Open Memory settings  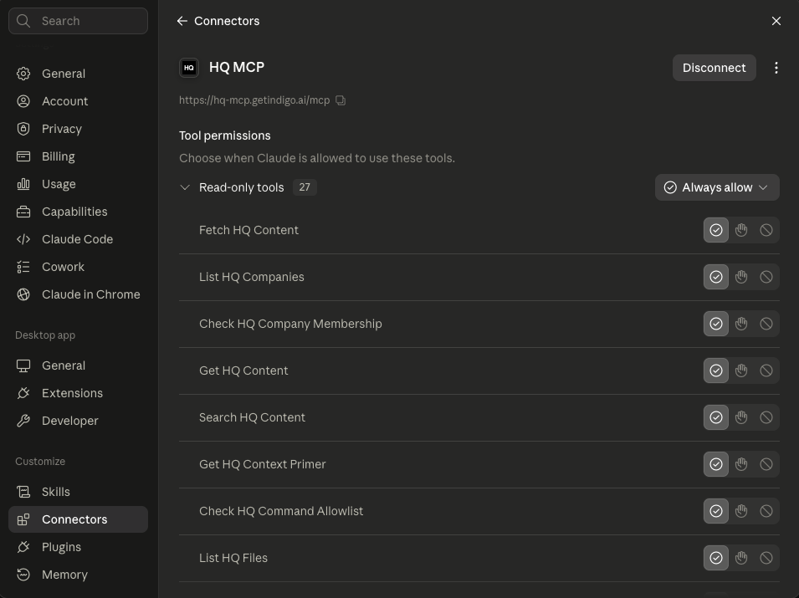[78, 575]
